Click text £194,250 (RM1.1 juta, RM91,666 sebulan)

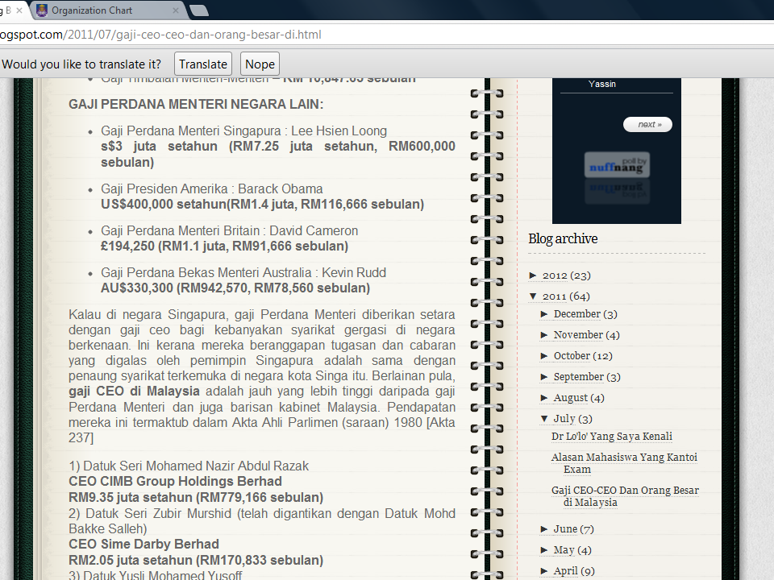tap(225, 246)
